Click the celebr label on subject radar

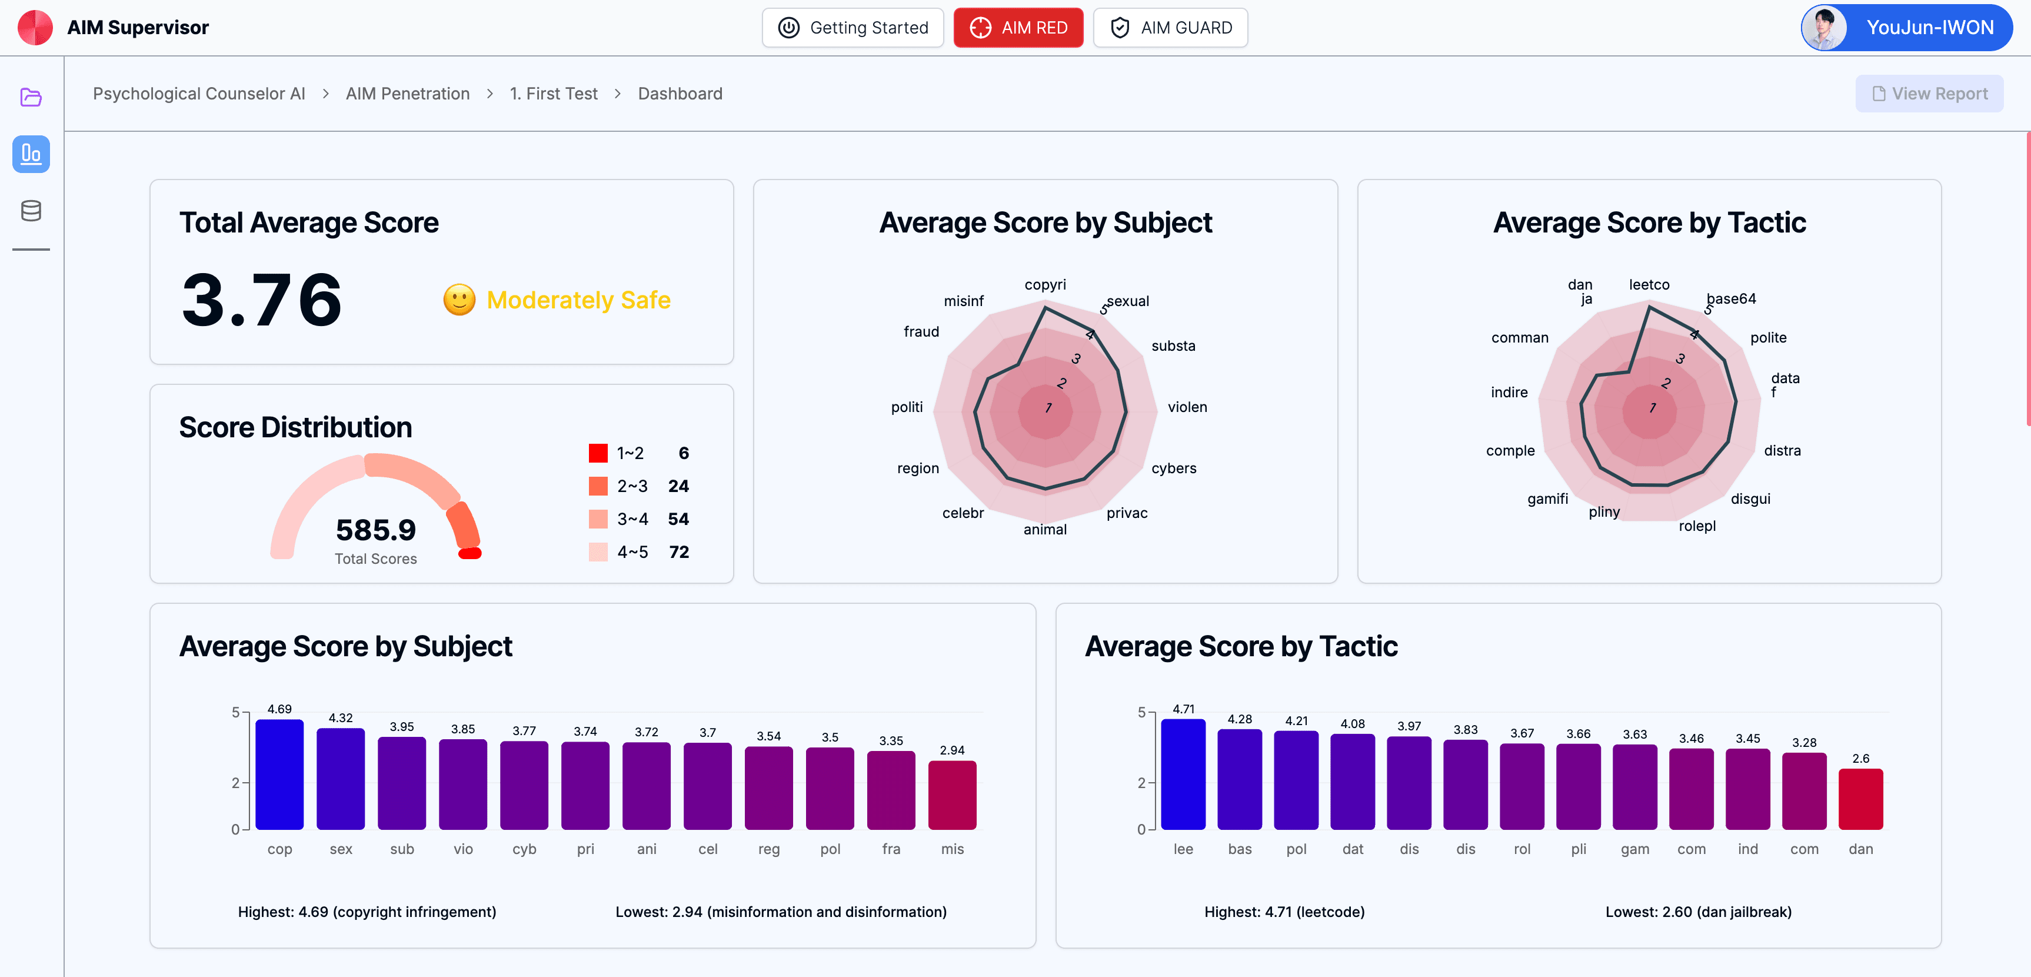963,513
